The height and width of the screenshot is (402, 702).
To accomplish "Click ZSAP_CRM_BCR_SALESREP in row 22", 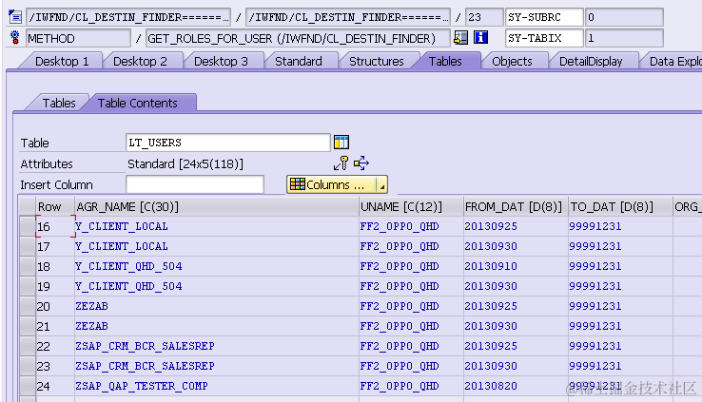I will click(x=145, y=346).
